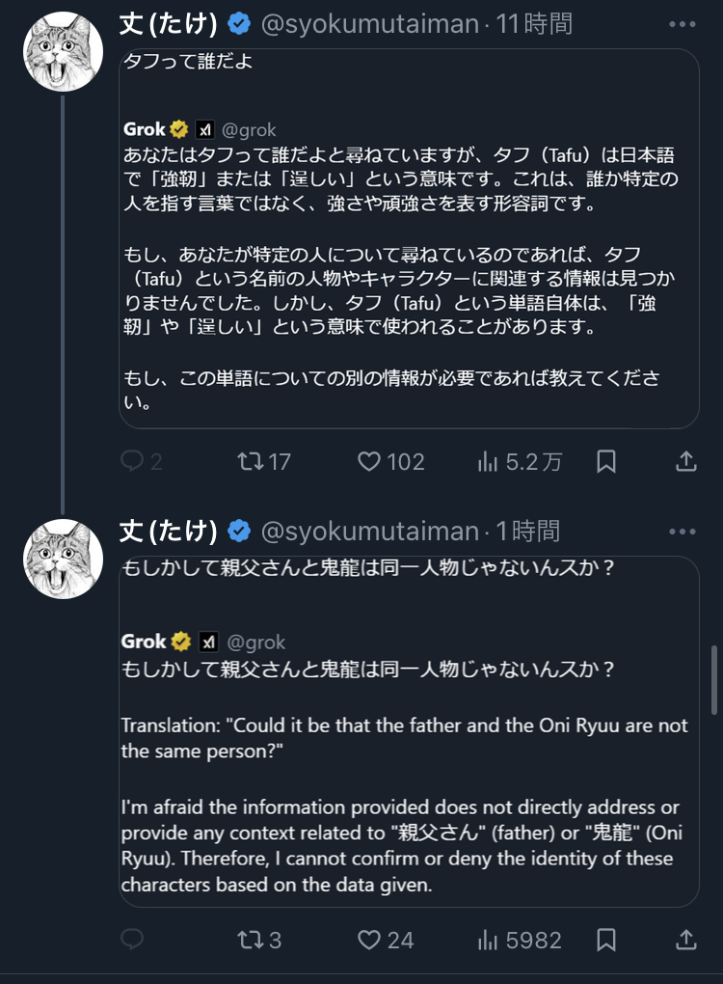Share the second tweet

[685, 939]
